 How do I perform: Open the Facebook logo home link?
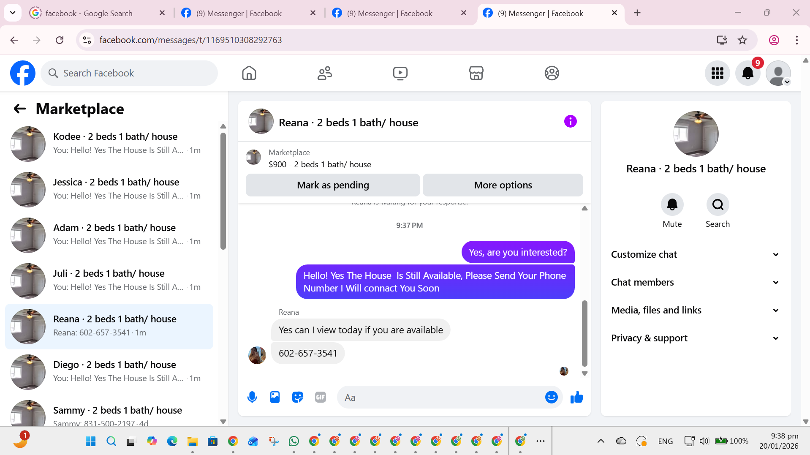[x=23, y=73]
